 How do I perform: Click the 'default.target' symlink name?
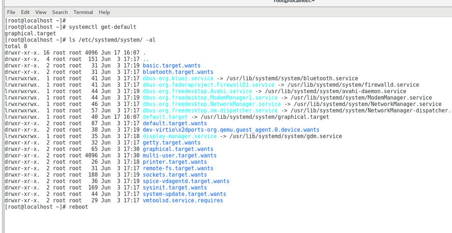tap(165, 117)
